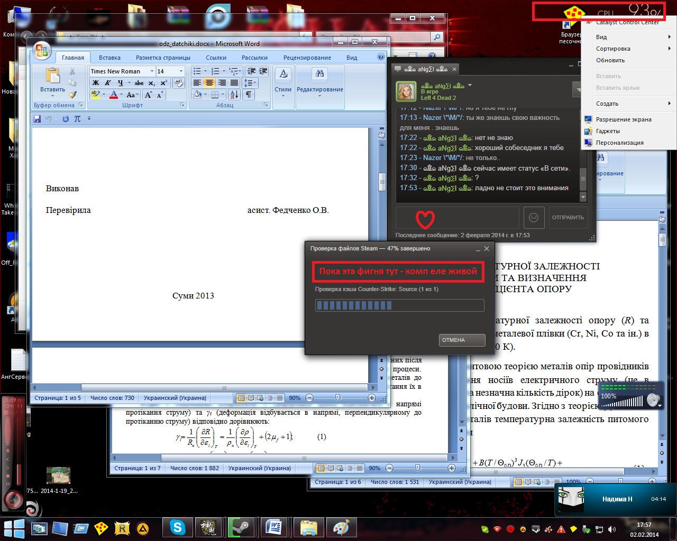Click the emoticon button in Steam chat
677x541 pixels.
coord(534,217)
